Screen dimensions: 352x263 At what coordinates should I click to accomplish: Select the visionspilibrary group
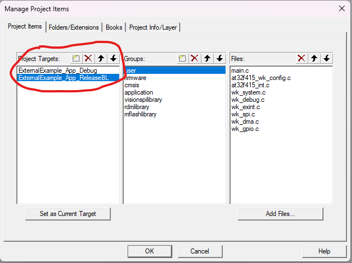coord(143,100)
